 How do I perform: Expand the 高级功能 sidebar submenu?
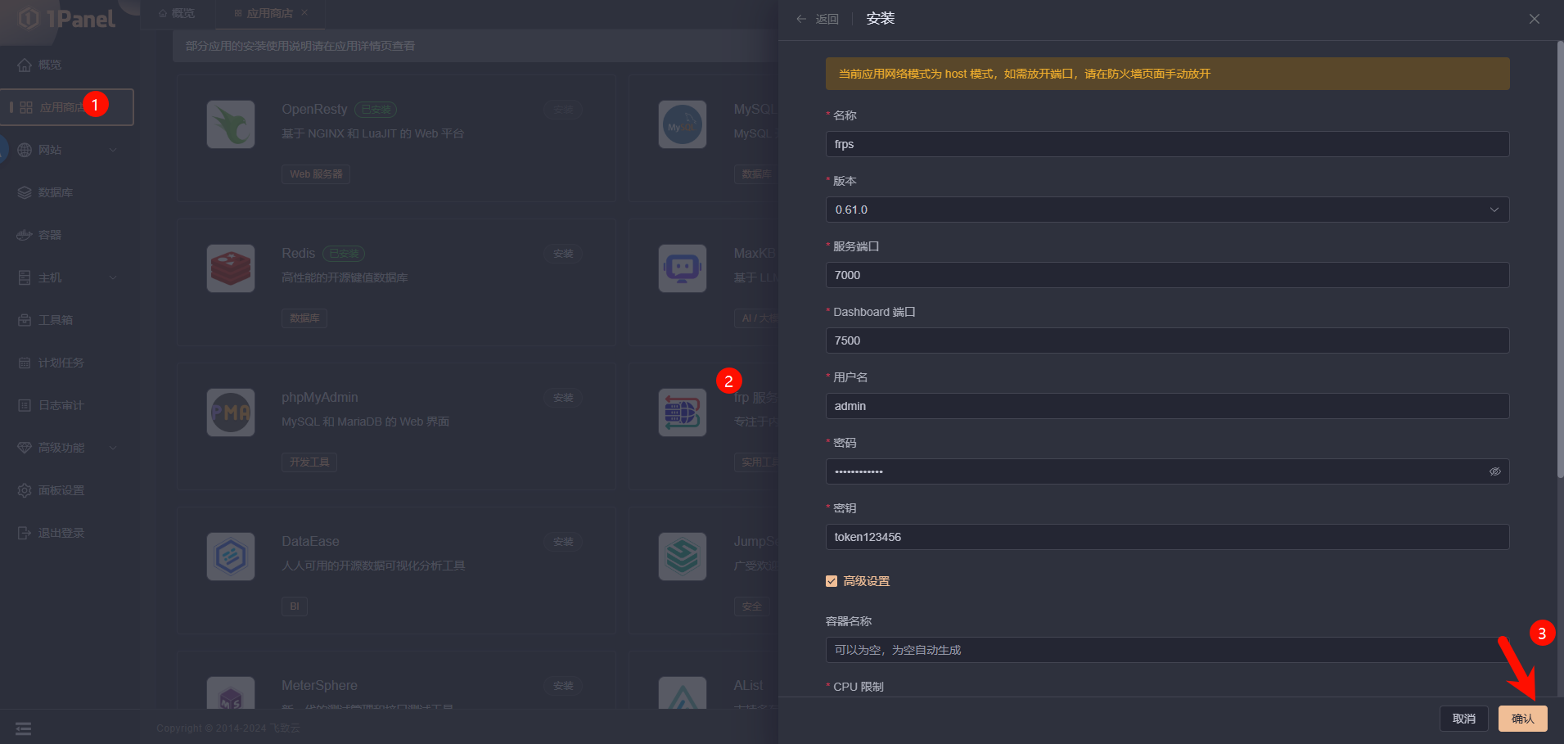coord(113,448)
